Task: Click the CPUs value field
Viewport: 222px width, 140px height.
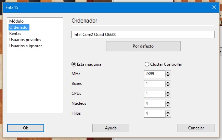Action: [x=155, y=94]
